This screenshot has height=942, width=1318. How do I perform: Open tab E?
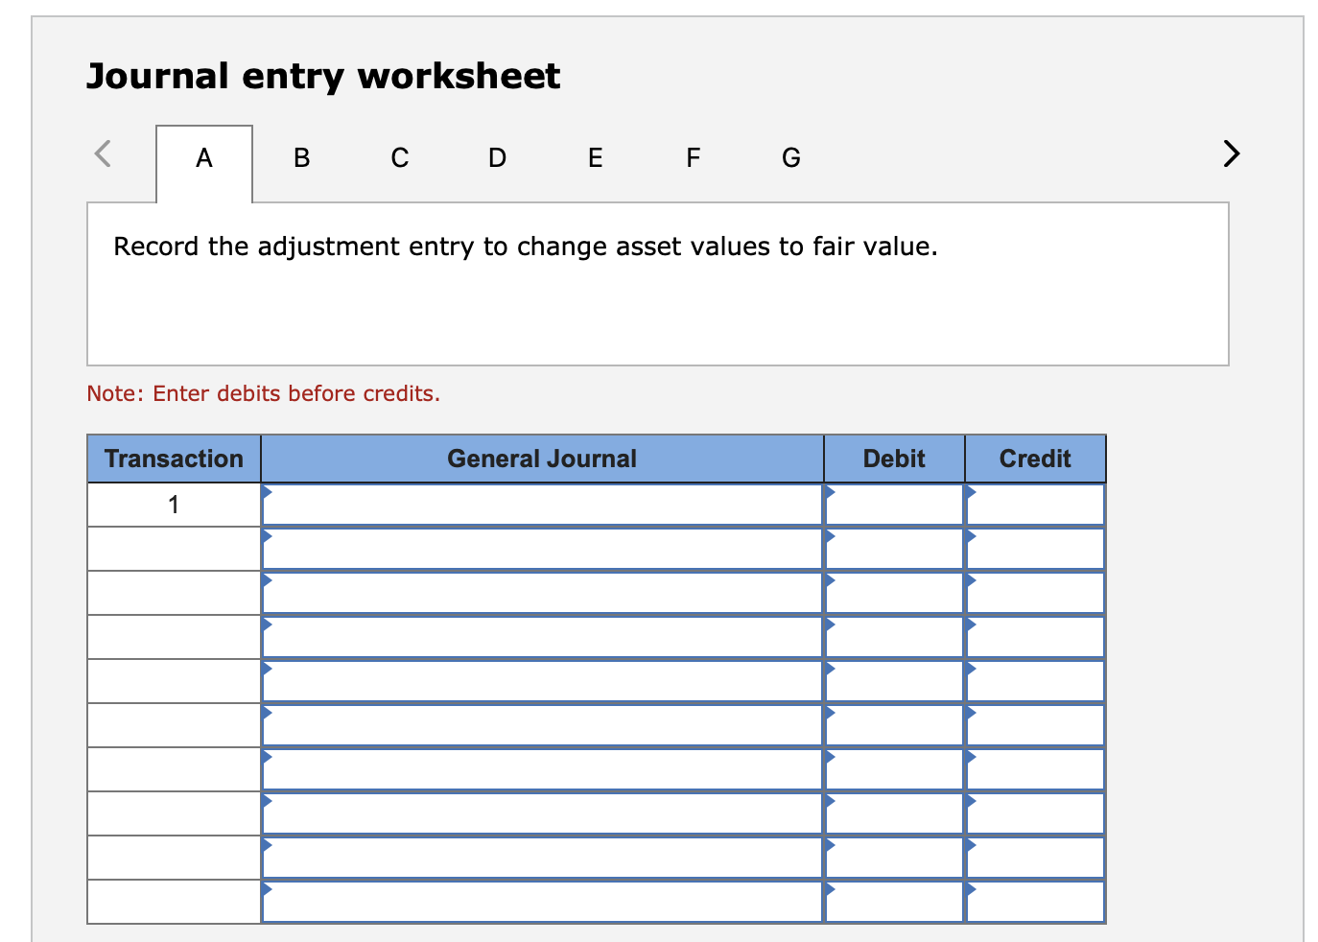[x=595, y=158]
